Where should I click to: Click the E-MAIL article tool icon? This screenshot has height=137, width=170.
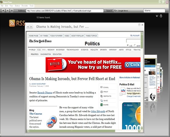pos(101,87)
